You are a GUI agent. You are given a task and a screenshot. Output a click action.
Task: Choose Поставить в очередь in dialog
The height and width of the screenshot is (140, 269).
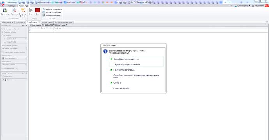pyautogui.click(x=136, y=73)
